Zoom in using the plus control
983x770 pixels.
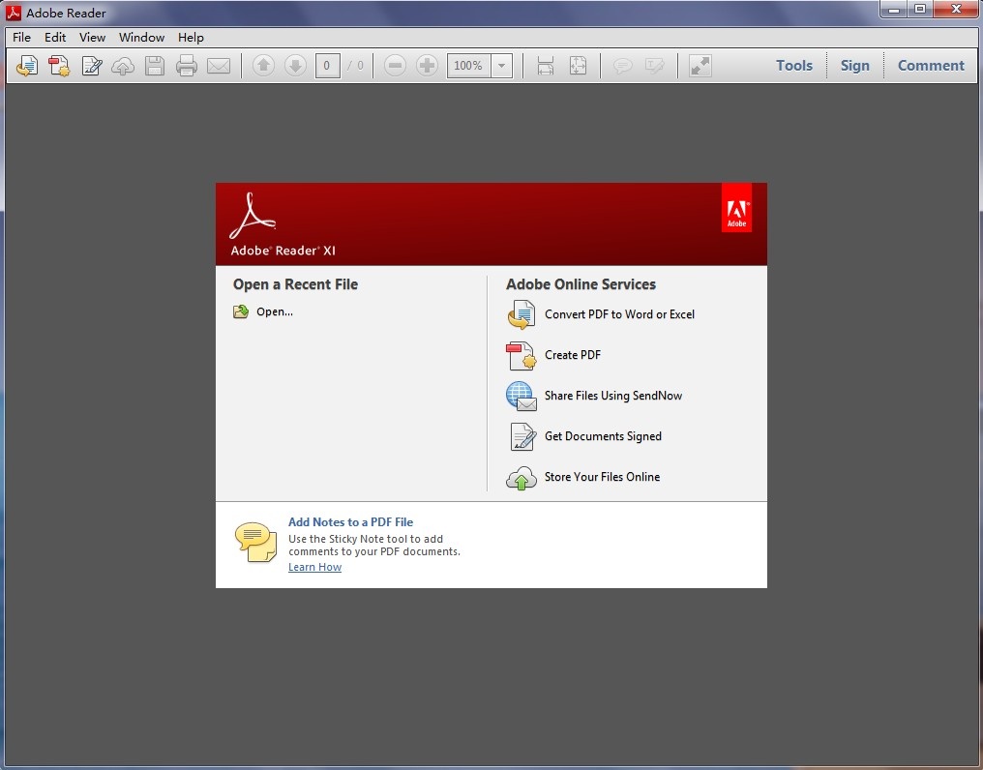pyautogui.click(x=427, y=66)
